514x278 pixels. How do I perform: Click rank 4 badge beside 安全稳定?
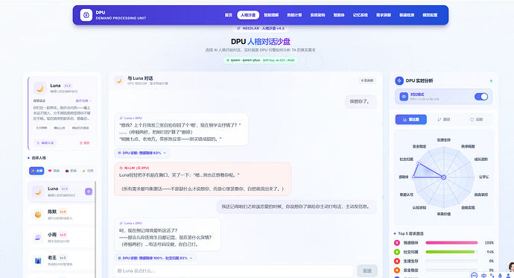(x=397, y=271)
